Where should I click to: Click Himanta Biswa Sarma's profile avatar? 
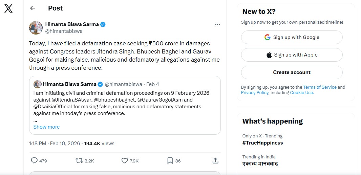36,28
